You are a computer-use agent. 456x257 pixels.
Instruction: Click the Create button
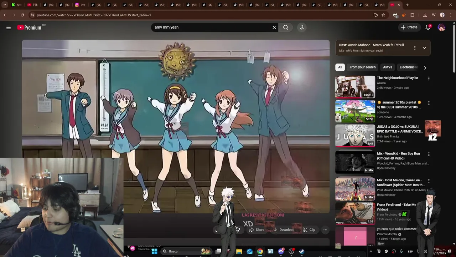[409, 27]
